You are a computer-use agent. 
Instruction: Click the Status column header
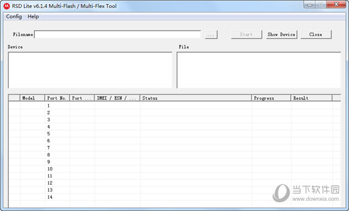(x=195, y=98)
